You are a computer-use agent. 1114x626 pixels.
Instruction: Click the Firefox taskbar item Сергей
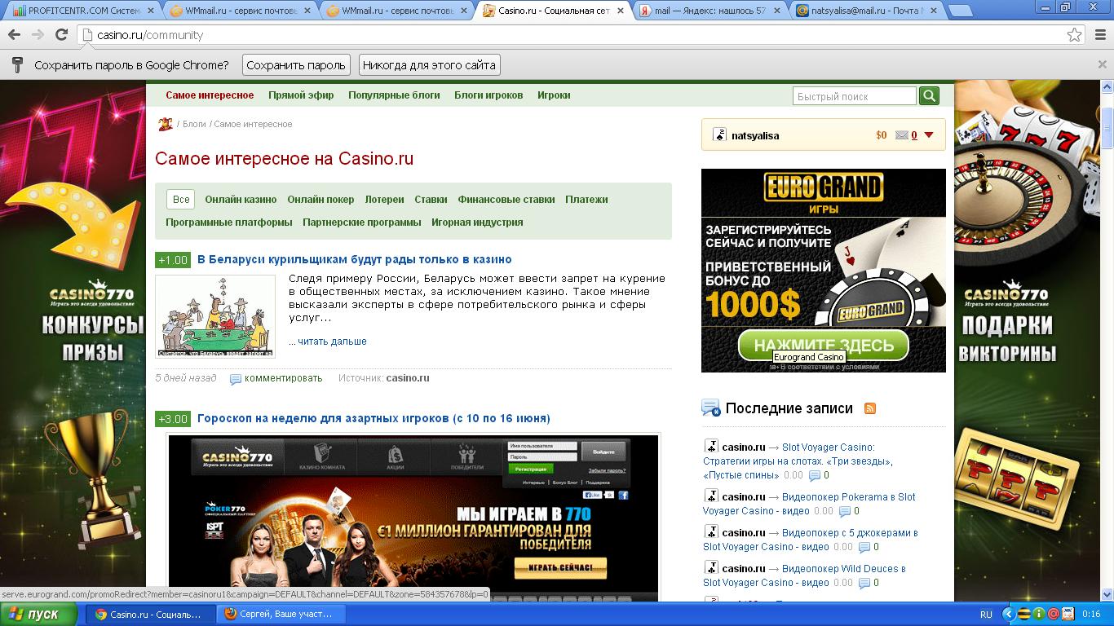point(281,615)
